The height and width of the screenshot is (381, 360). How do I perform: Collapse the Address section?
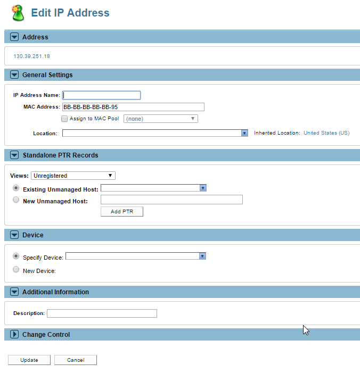click(14, 37)
